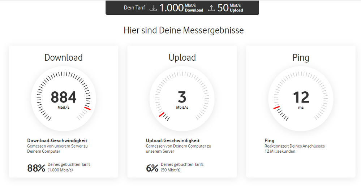The width and height of the screenshot is (361, 187).
Task: Click the upload arrow icon in tariff bar
Action: 211,8
